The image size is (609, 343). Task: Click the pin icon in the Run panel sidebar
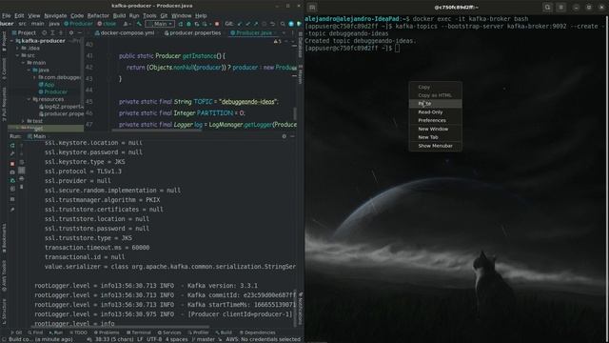12,210
